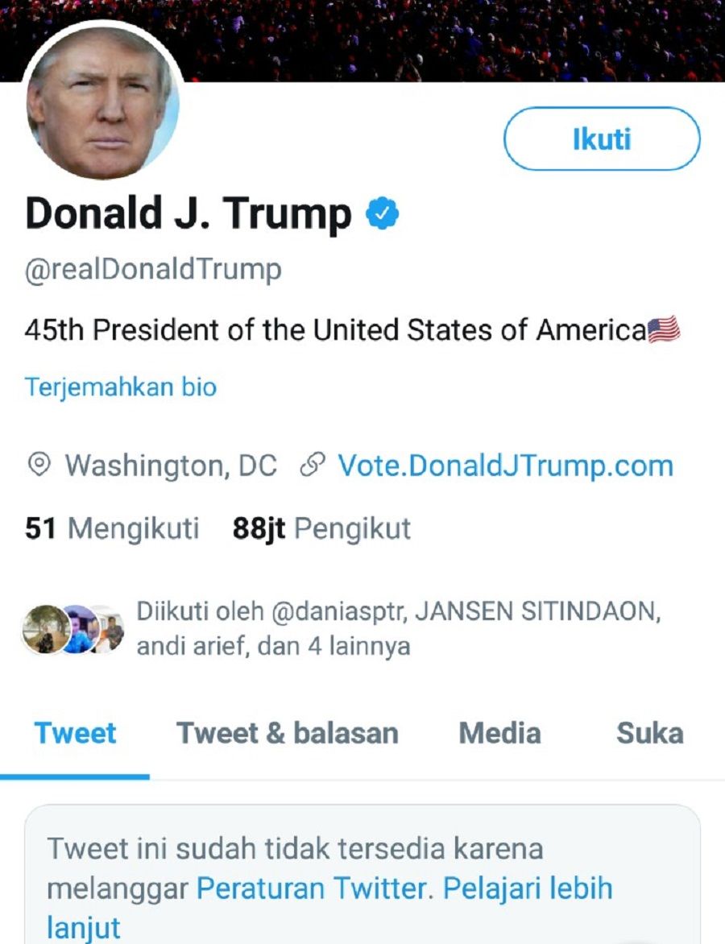Open Vote.DonaldJTrump.com website link
The image size is (725, 944).
(x=505, y=466)
